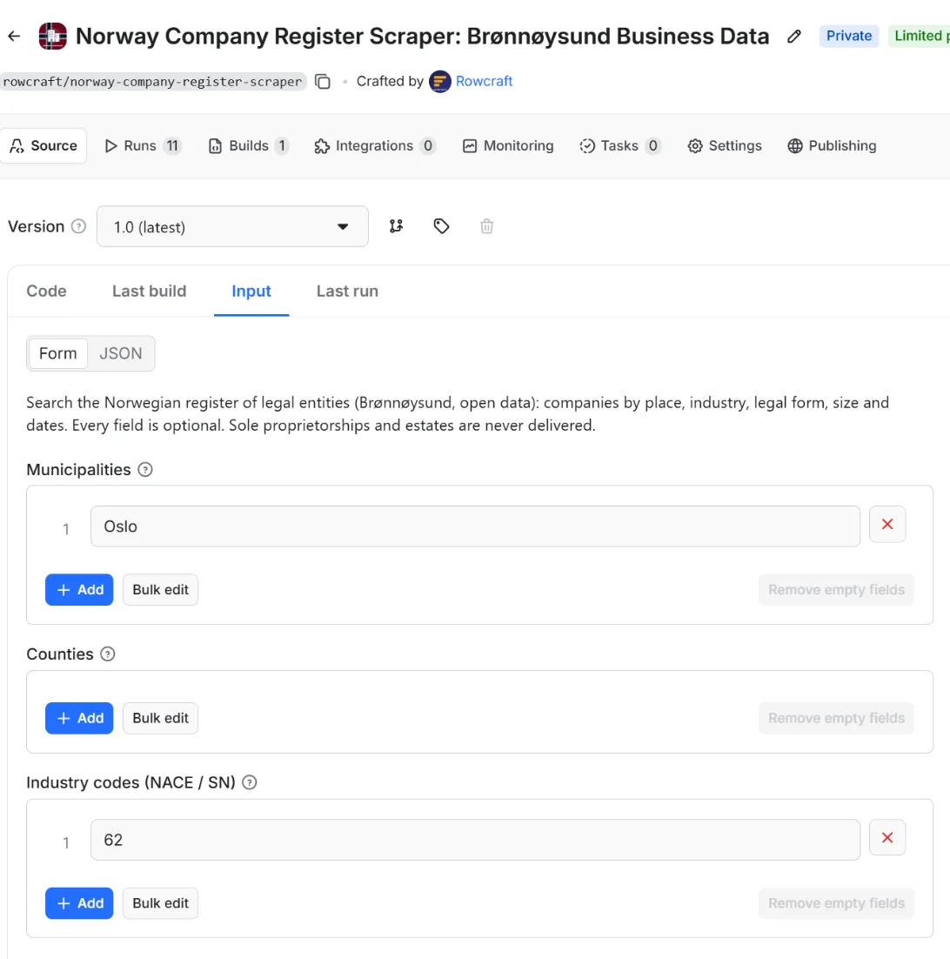
Task: Click the Oslo municipality input field
Action: coord(475,526)
